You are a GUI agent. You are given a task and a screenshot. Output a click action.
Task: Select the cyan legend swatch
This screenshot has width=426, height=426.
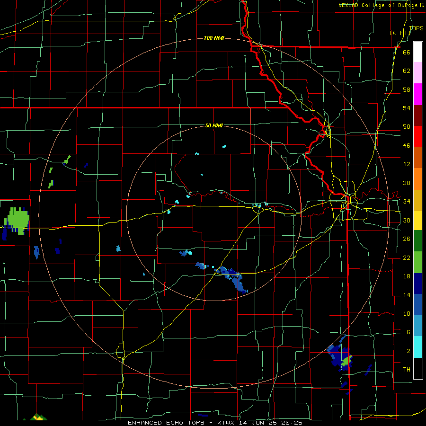point(418,347)
